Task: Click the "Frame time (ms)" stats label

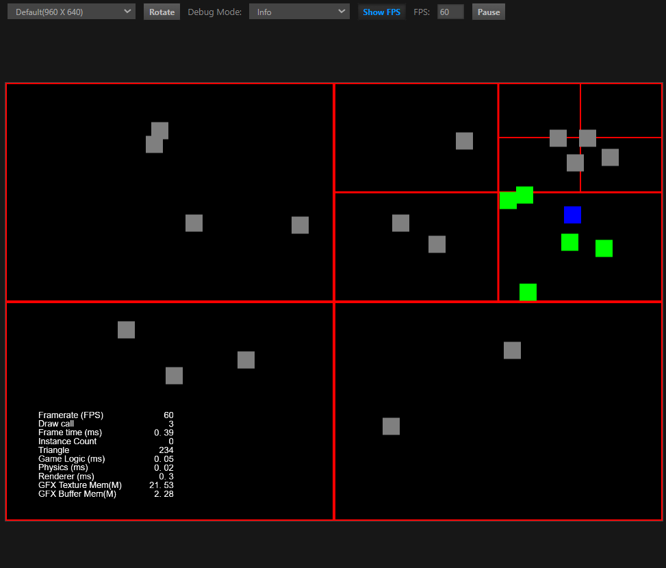Action: [70, 433]
